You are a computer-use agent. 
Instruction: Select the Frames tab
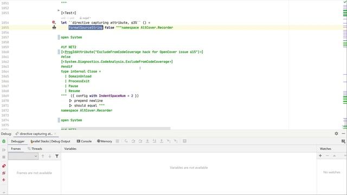click(x=16, y=149)
